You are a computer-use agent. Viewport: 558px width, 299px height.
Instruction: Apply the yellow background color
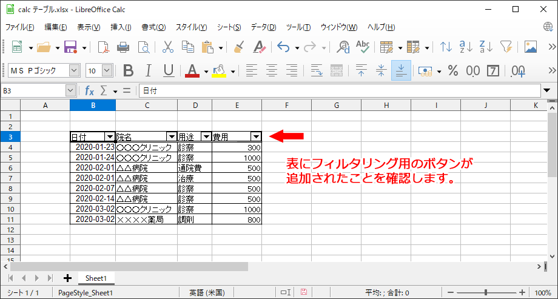coord(219,70)
